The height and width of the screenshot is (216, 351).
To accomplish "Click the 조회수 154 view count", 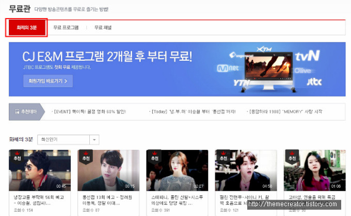I will [23, 210].
